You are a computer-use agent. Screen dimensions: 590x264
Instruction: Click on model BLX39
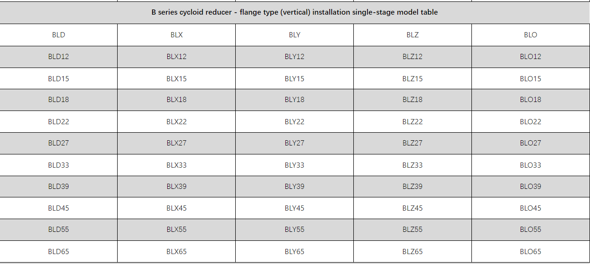click(x=177, y=187)
